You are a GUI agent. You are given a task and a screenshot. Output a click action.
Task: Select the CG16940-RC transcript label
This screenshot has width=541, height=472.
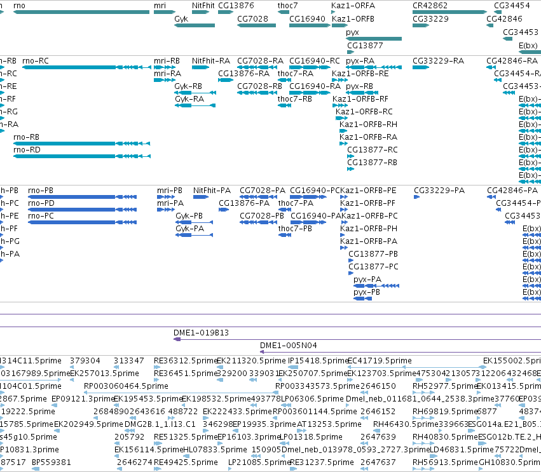coord(315,61)
